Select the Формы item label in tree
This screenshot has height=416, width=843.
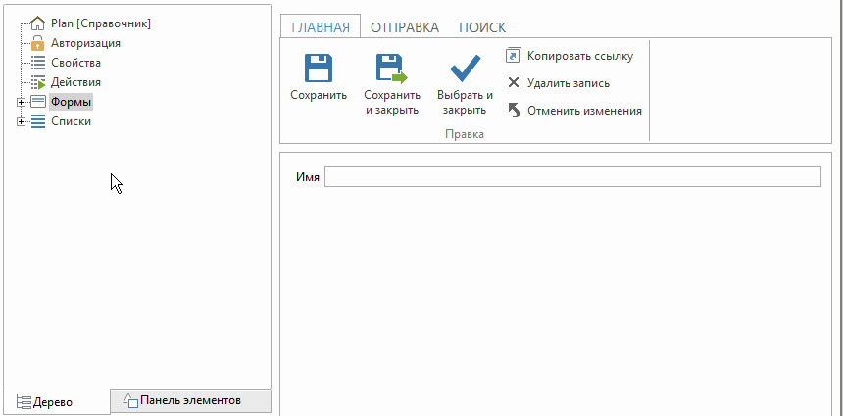[x=71, y=102]
